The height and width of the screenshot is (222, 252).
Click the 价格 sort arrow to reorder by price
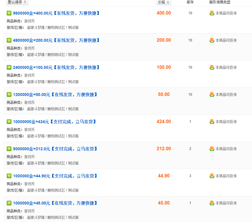167,2
